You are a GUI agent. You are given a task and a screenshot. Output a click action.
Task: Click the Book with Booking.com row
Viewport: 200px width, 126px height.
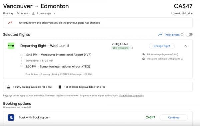coord(98,117)
